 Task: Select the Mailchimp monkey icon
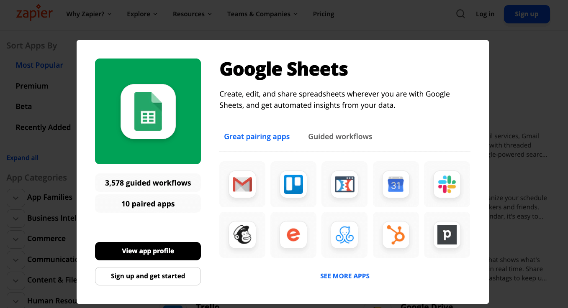[242, 235]
